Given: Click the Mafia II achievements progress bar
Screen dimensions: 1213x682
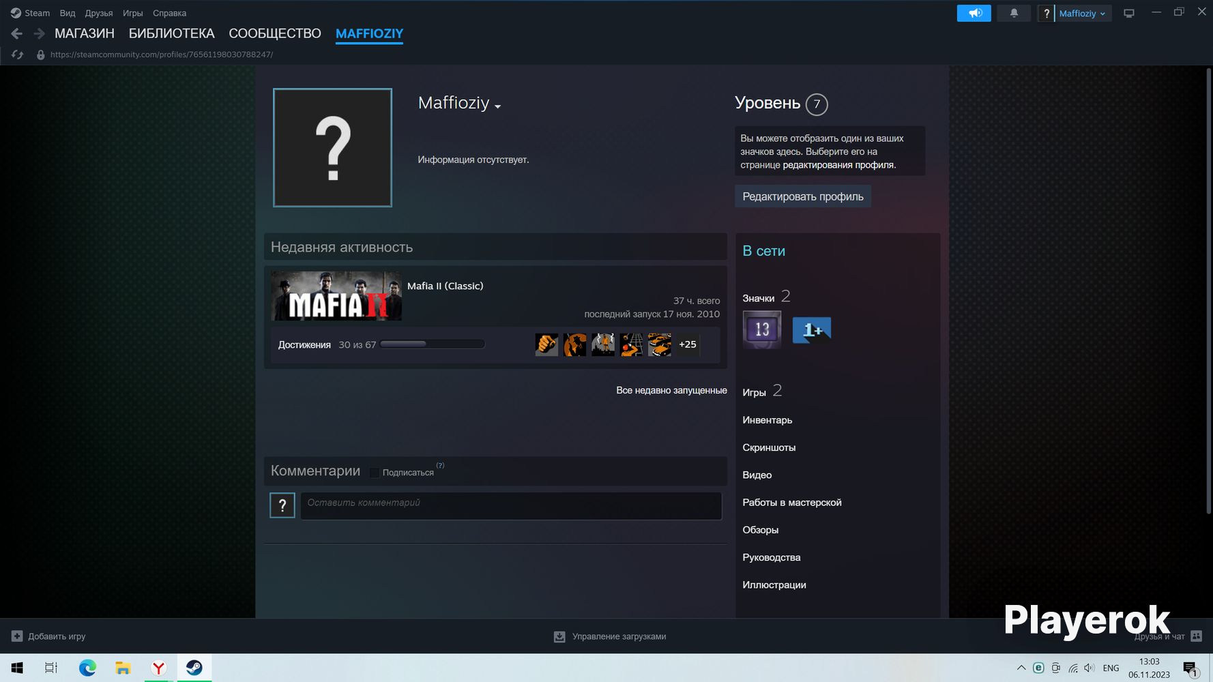Looking at the screenshot, I should click(433, 344).
